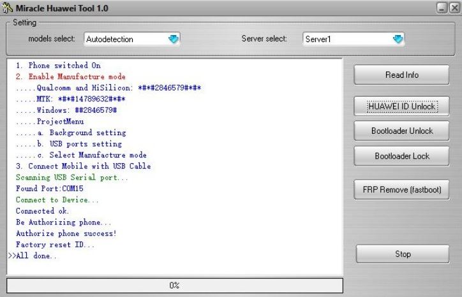Click the 'models select:' label
The width and height of the screenshot is (462, 297).
(x=52, y=39)
